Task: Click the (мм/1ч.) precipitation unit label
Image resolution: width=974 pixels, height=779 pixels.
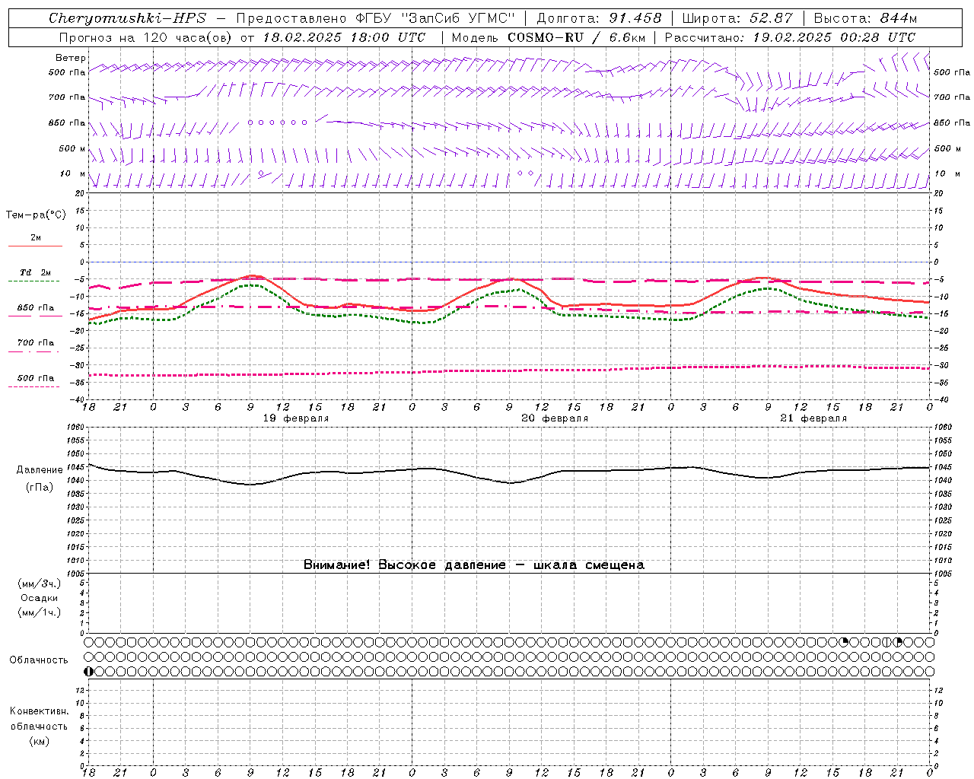Action: click(x=40, y=612)
